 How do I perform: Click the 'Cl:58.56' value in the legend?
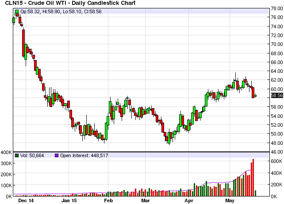(93, 11)
